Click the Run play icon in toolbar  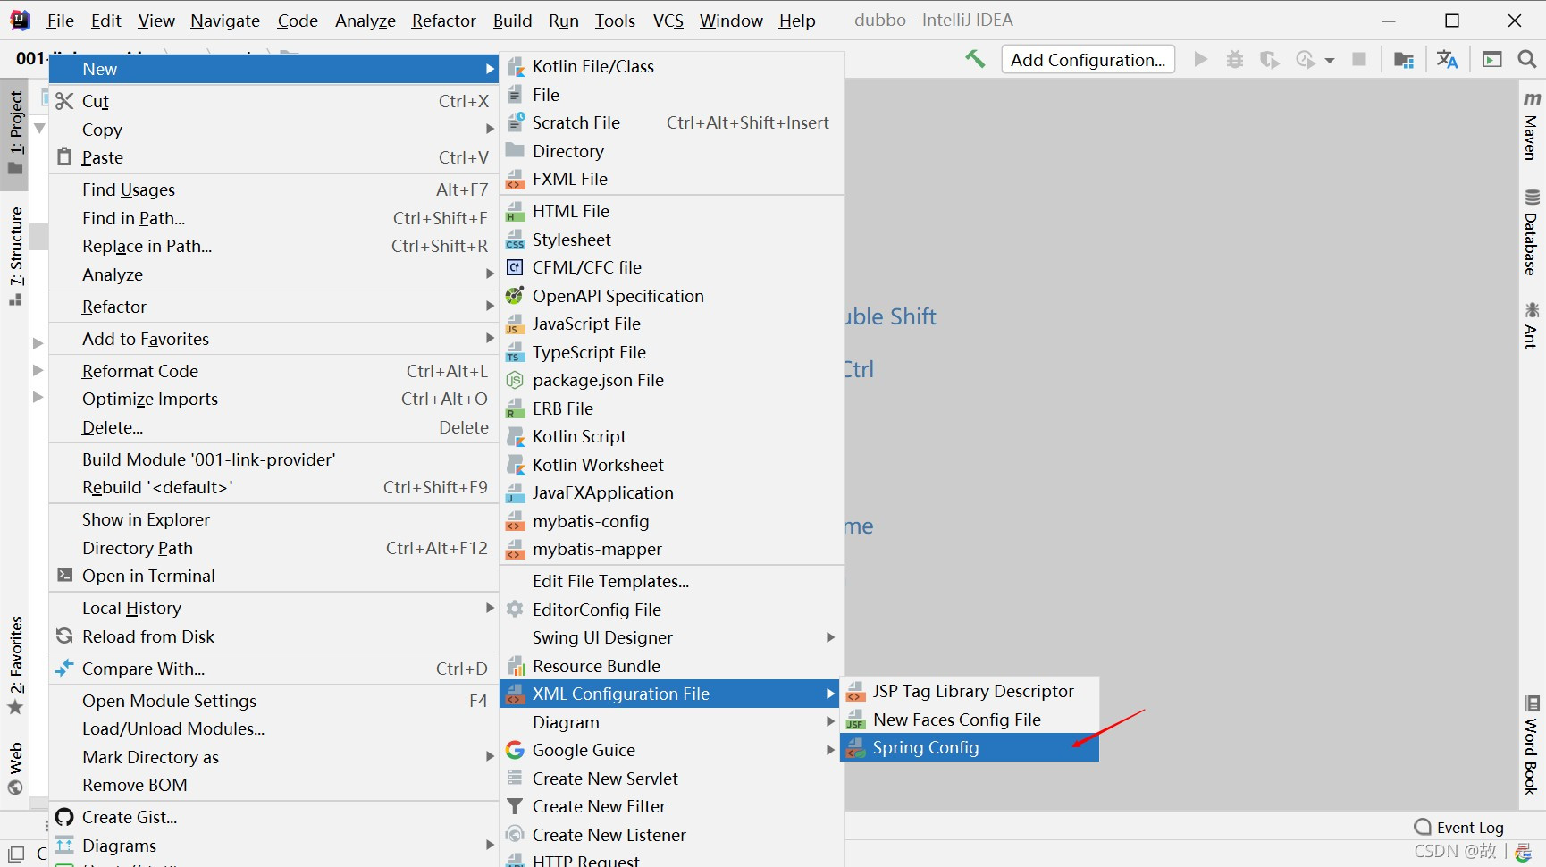pyautogui.click(x=1201, y=59)
